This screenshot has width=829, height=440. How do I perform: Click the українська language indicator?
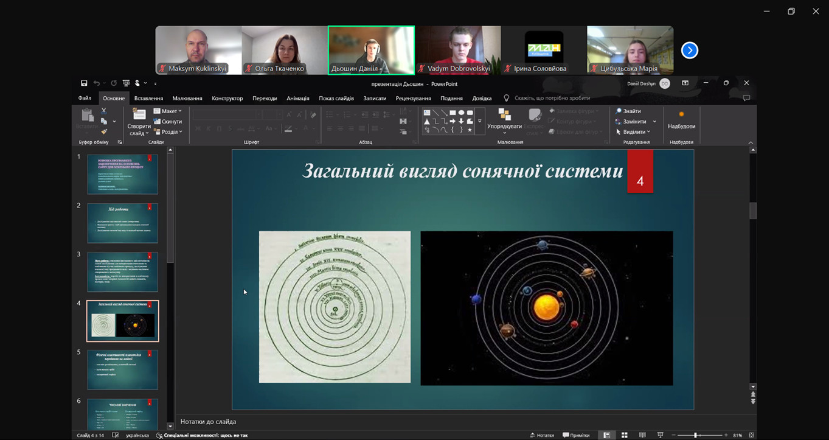pyautogui.click(x=137, y=435)
